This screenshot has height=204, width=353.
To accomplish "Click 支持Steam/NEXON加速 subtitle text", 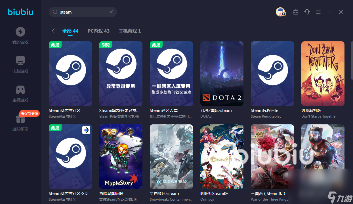I will 118,199.
